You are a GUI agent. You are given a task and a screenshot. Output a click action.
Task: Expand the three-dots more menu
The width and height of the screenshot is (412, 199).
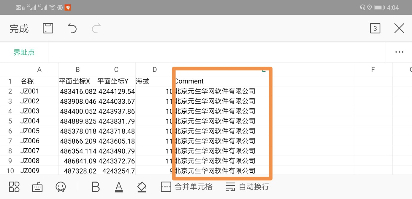click(399, 52)
